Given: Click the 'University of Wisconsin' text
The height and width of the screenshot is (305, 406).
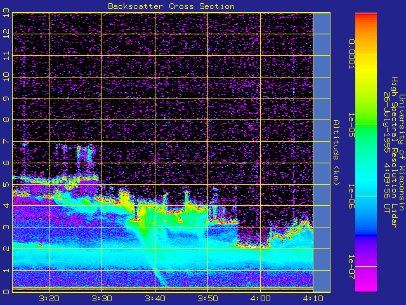Looking at the screenshot, I should coord(402,152).
